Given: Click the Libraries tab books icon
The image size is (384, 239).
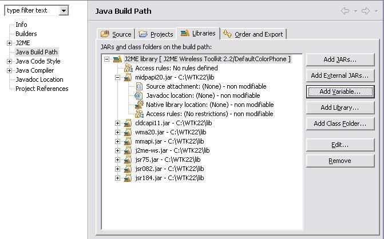Looking at the screenshot, I should pyautogui.click(x=185, y=33).
